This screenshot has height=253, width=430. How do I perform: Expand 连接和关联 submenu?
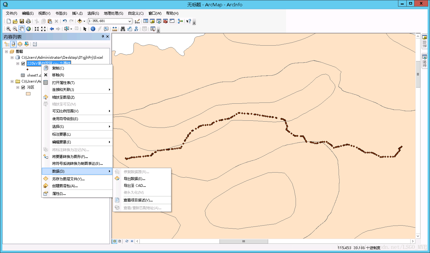tap(77, 90)
